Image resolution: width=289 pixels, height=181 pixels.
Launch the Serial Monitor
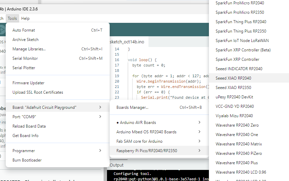coord(25,58)
